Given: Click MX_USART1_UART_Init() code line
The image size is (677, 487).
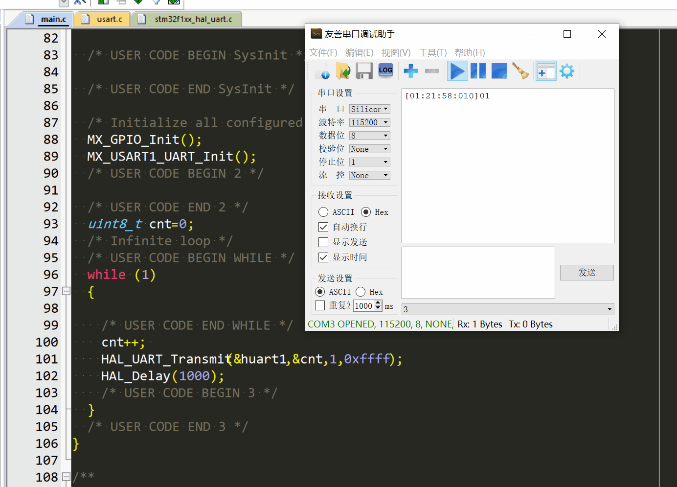Looking at the screenshot, I should 171,157.
